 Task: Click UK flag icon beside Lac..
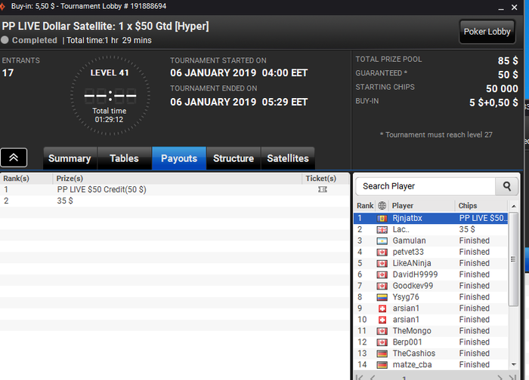(382, 229)
